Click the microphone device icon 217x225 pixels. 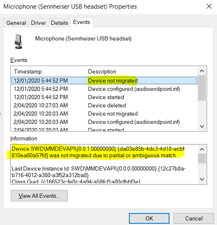(19, 41)
